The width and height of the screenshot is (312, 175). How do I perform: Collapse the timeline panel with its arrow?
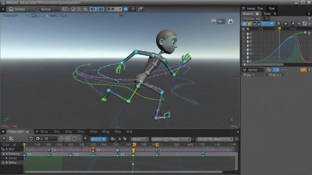[x=3, y=132]
